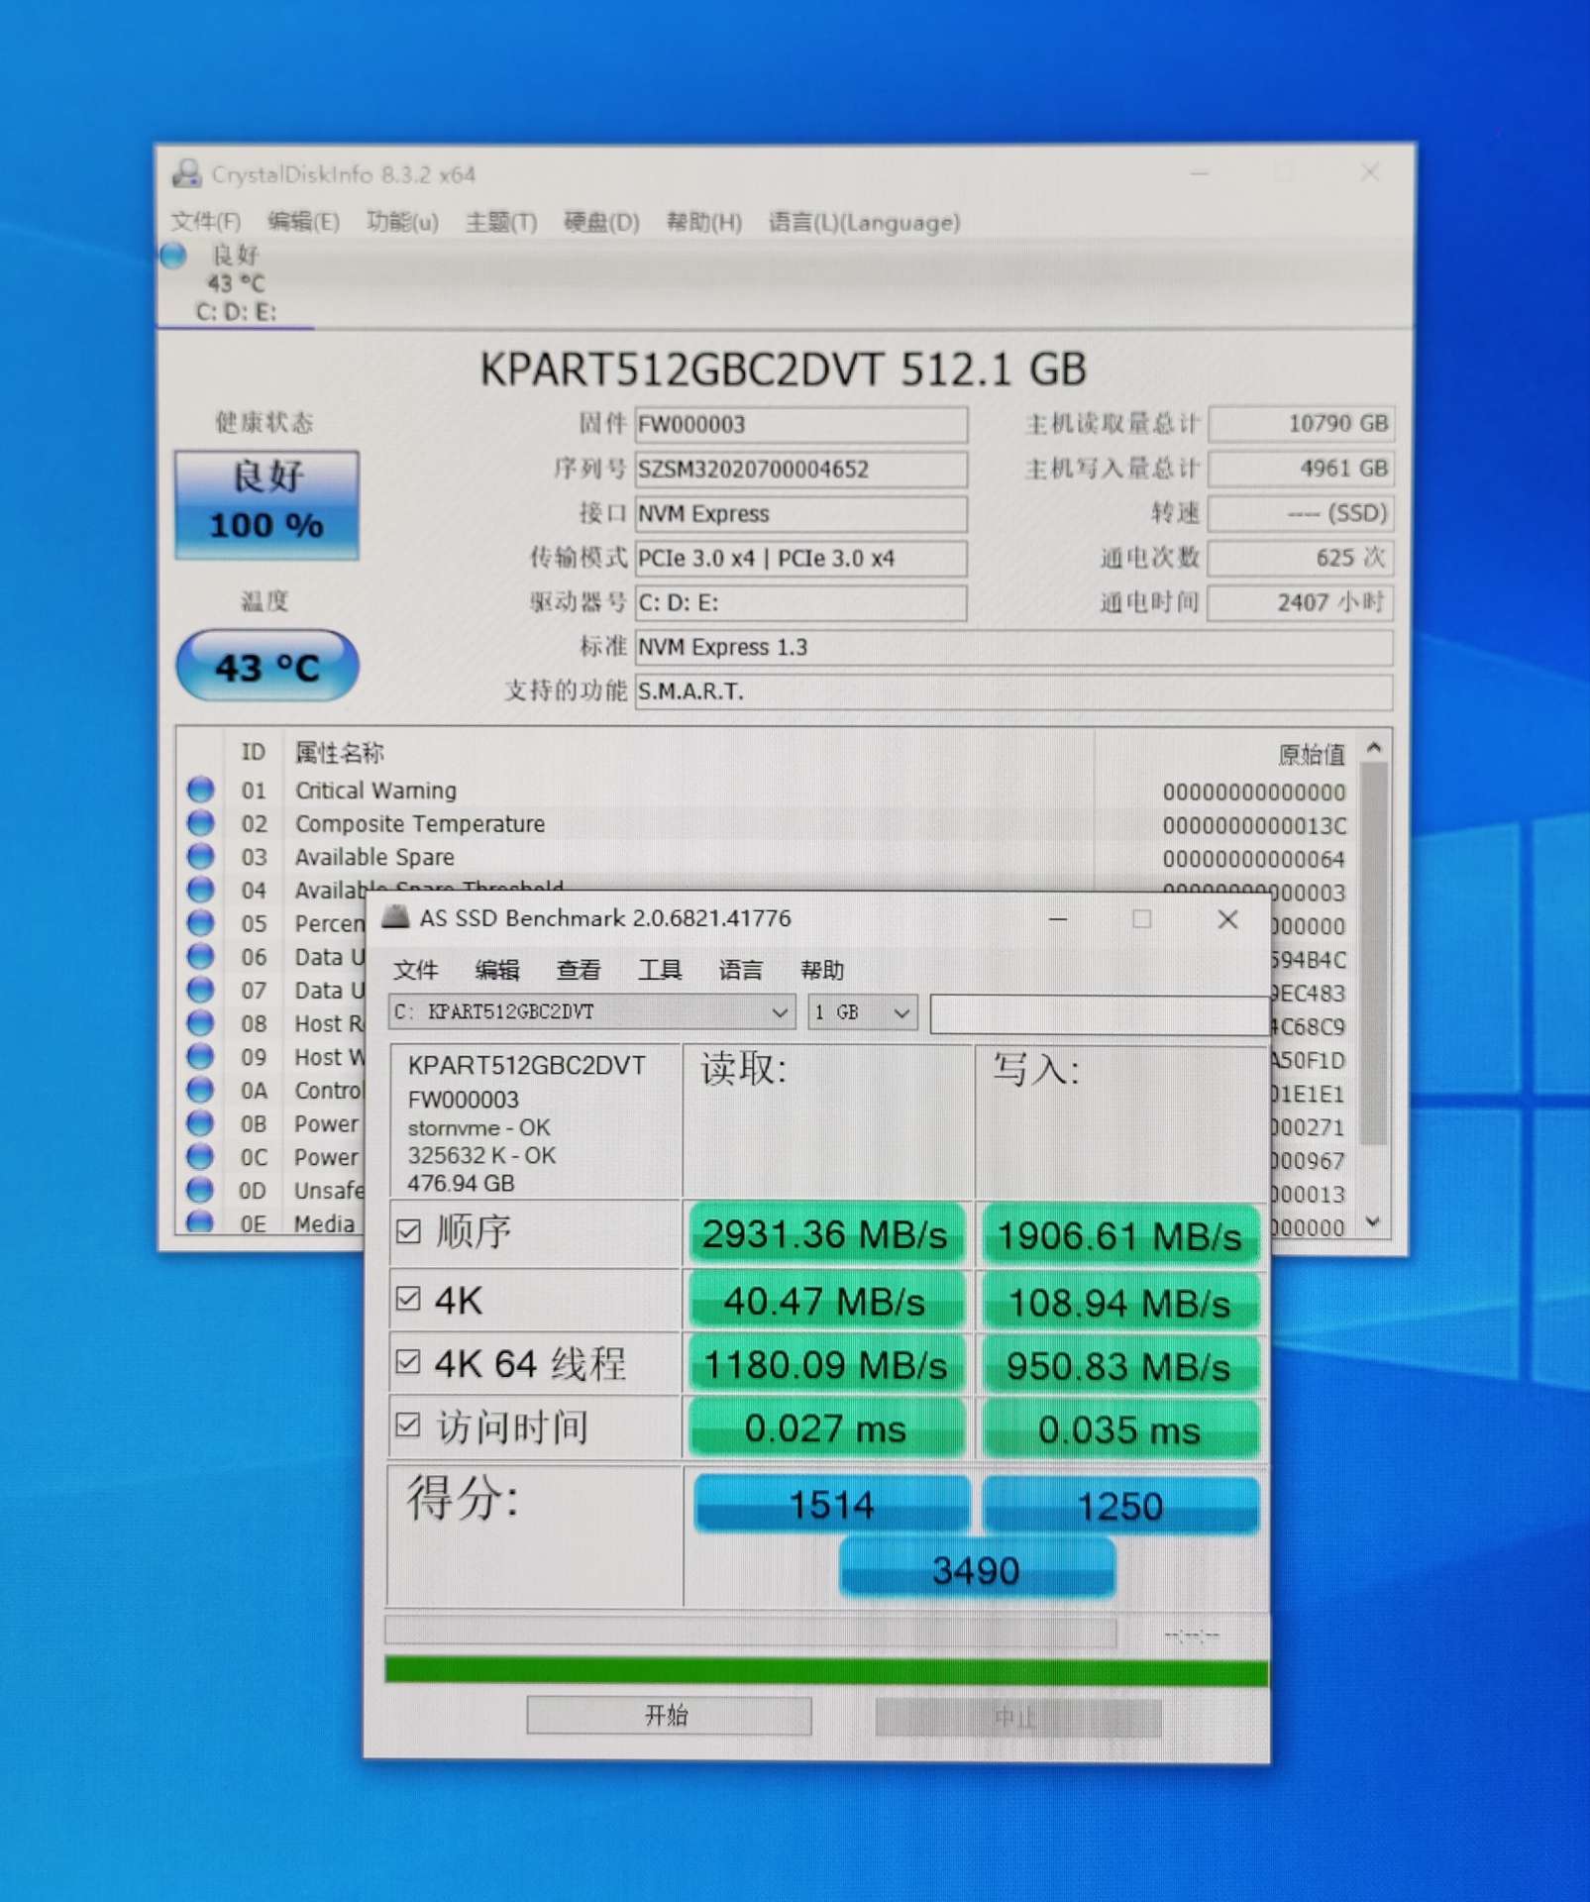Click the empty text field beside 1 GB dropdown
Image resolution: width=1590 pixels, height=1902 pixels.
coord(1099,1014)
